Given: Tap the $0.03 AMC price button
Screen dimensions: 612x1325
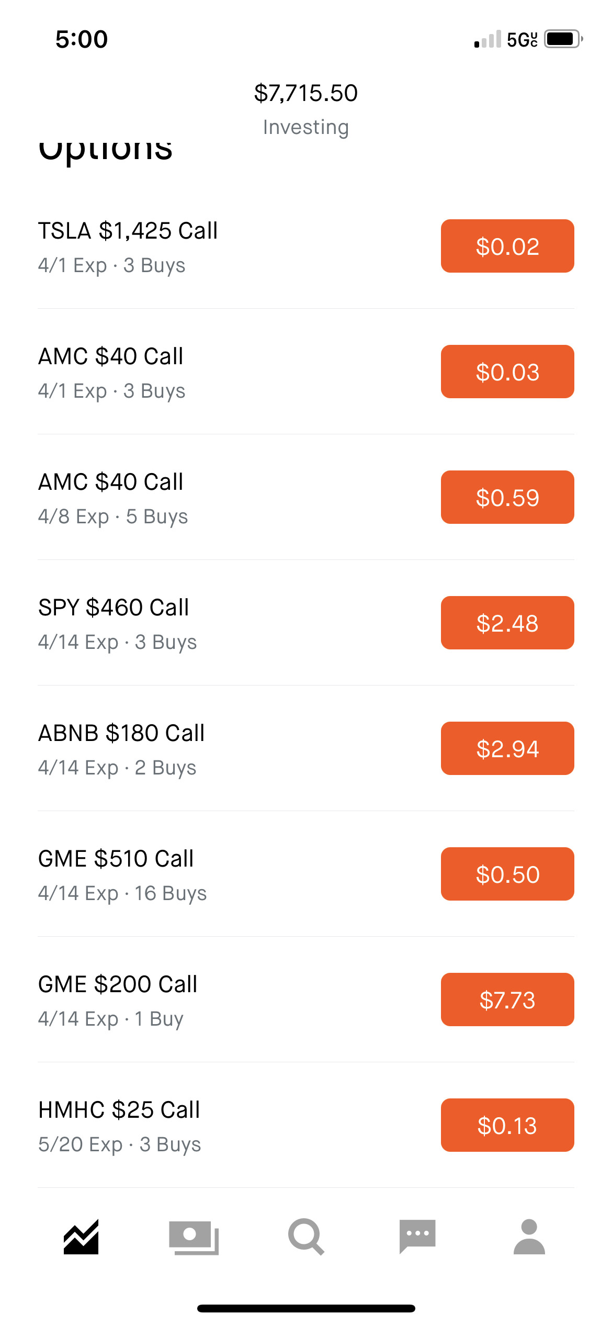Looking at the screenshot, I should [507, 372].
